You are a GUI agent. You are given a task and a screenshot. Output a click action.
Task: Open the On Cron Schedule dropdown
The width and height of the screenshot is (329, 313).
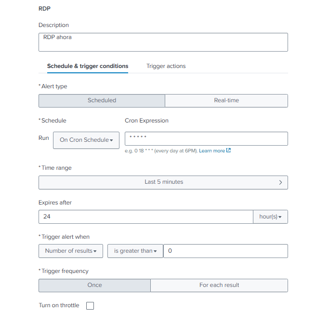click(x=86, y=140)
